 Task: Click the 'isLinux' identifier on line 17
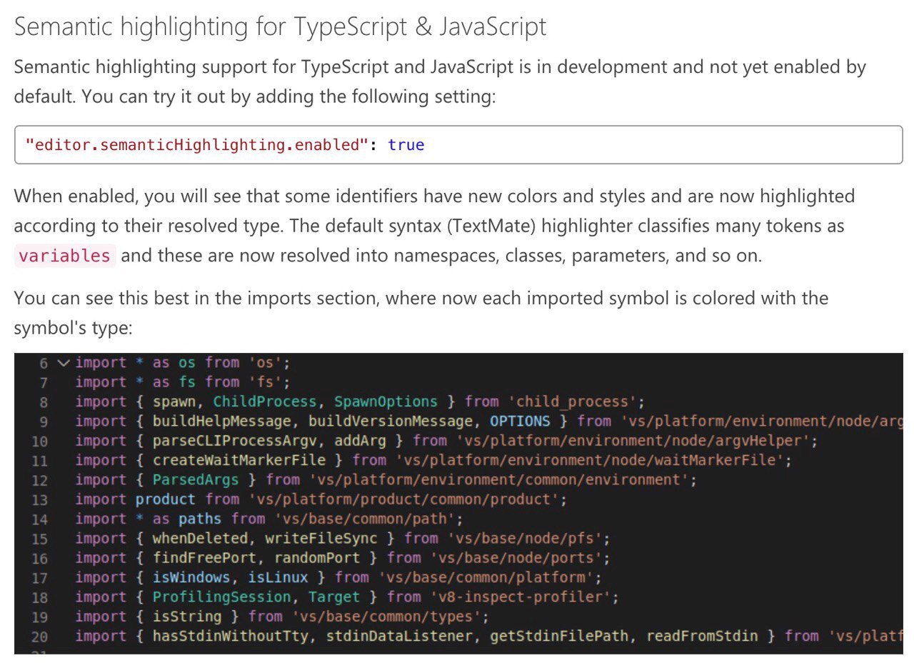pos(278,577)
